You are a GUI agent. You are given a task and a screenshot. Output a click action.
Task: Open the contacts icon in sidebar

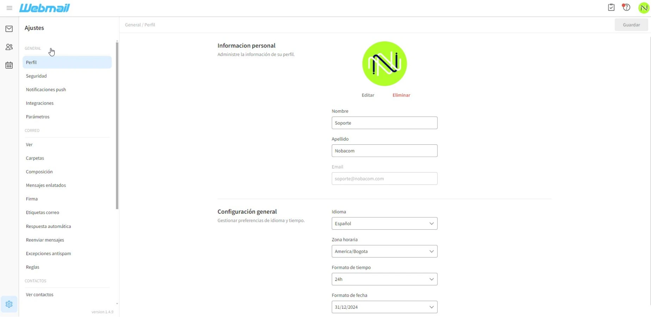(x=9, y=47)
